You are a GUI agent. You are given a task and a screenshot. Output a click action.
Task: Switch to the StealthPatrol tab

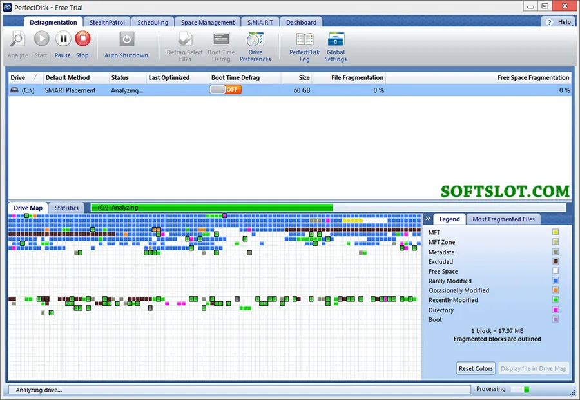(107, 22)
